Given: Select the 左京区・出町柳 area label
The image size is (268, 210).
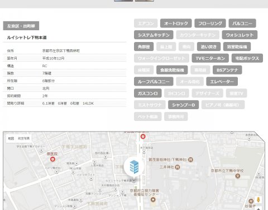Looking at the screenshot, I should 21,26.
